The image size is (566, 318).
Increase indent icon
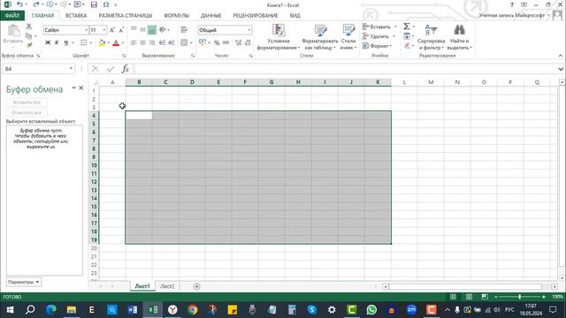172,42
